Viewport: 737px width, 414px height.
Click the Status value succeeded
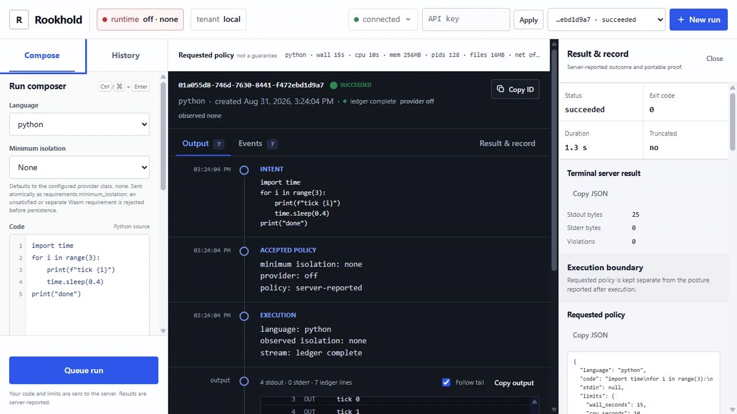tap(584, 109)
